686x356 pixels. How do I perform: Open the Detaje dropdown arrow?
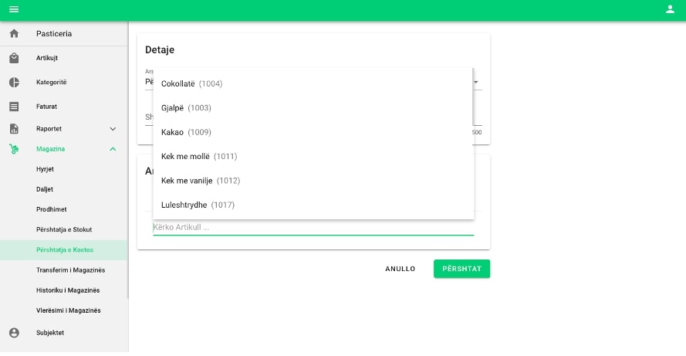476,82
